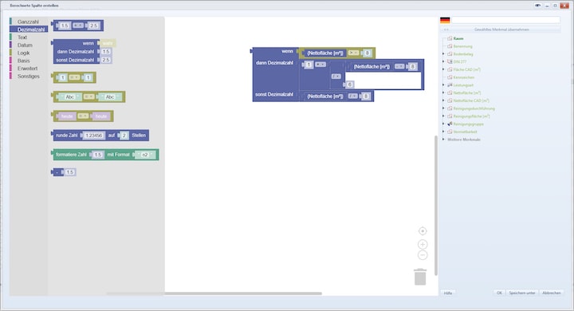Click the eye icon in the title bar
The width and height of the screenshot is (574, 311).
[x=537, y=6]
